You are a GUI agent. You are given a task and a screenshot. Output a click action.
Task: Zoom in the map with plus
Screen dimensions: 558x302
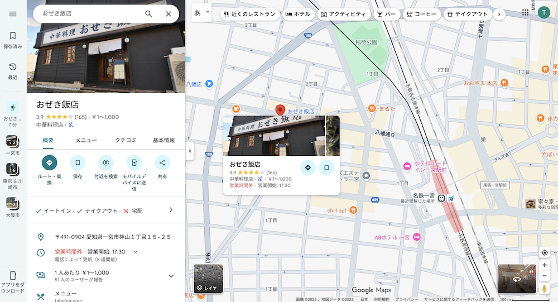coord(545,265)
